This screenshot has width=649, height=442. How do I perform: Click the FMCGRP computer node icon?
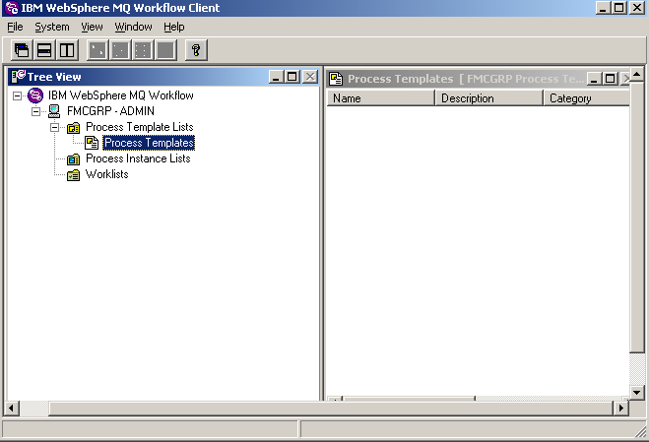click(54, 111)
